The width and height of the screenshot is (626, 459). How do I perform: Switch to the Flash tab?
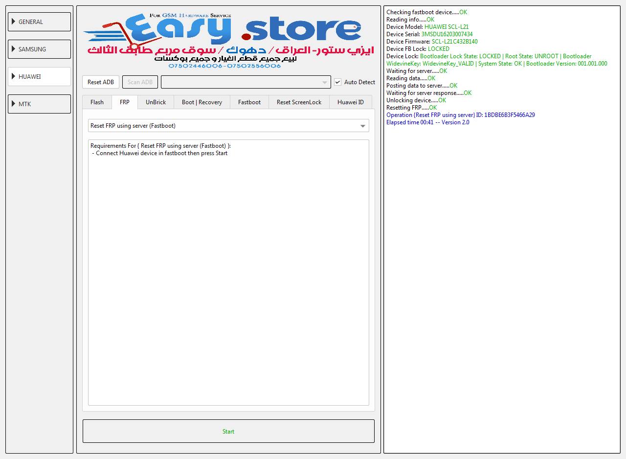[97, 102]
